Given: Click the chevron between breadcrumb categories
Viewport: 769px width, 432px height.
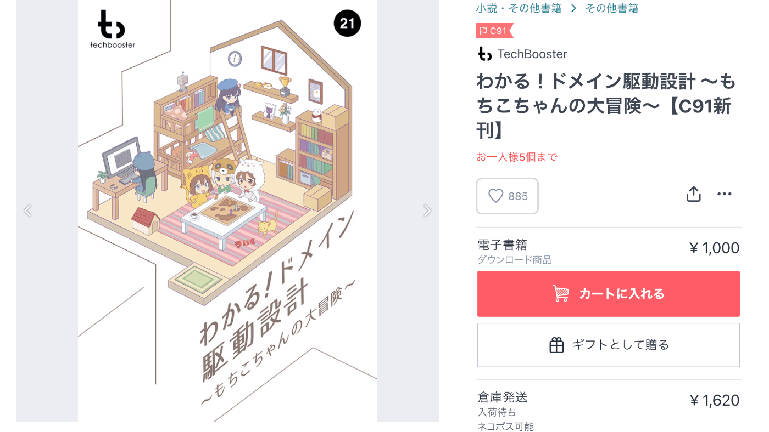Looking at the screenshot, I should tap(573, 8).
